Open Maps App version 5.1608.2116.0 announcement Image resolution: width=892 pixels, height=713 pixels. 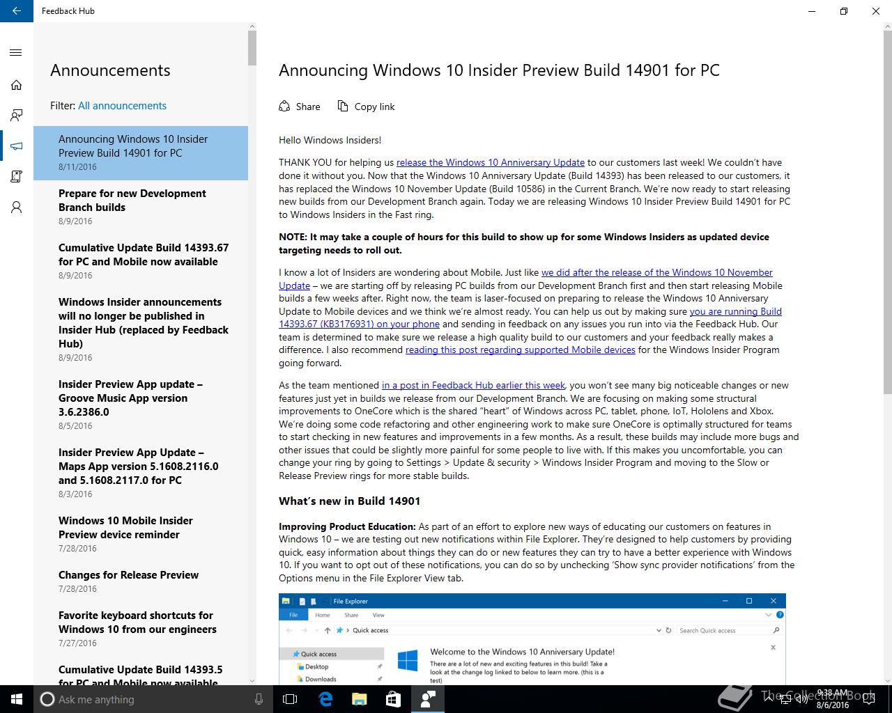pos(141,473)
